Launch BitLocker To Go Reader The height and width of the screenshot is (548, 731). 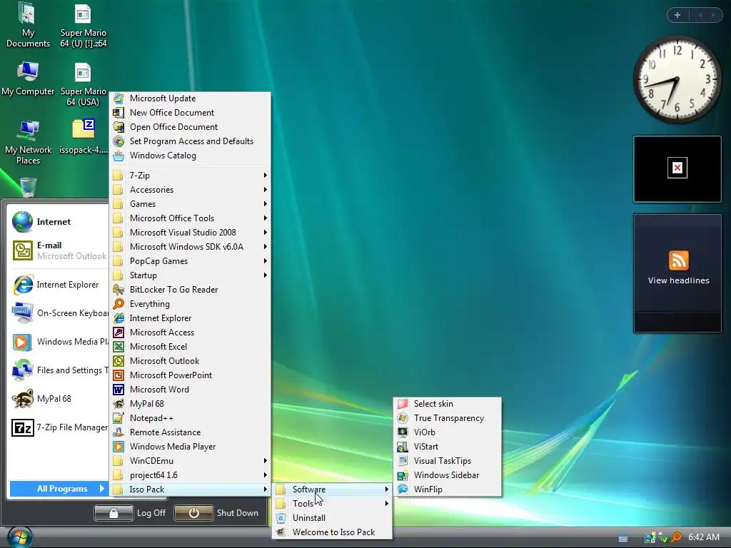190,290
